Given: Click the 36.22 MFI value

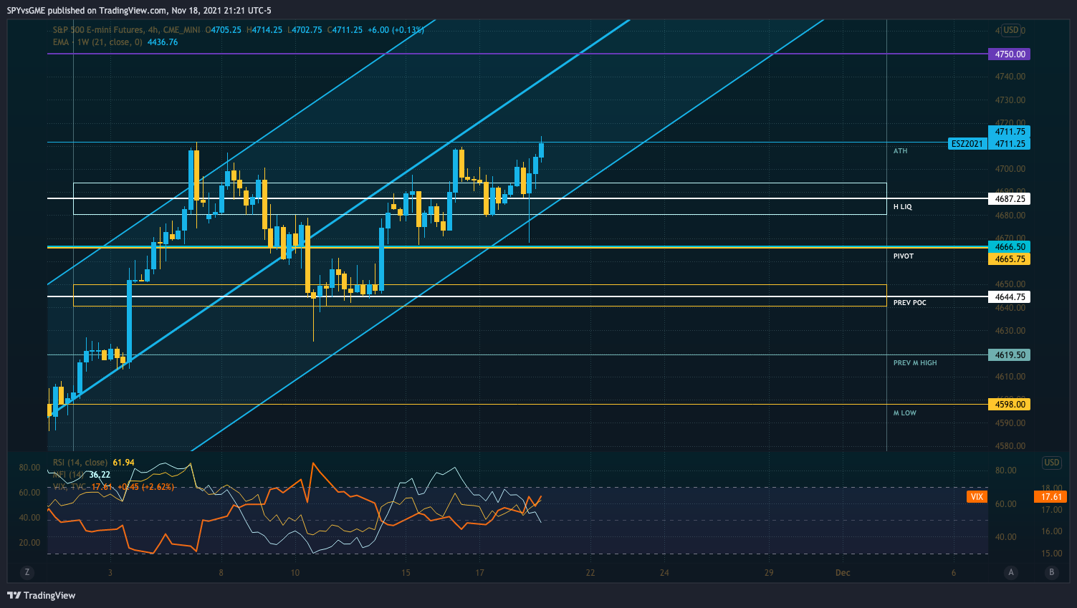Looking at the screenshot, I should [x=100, y=475].
